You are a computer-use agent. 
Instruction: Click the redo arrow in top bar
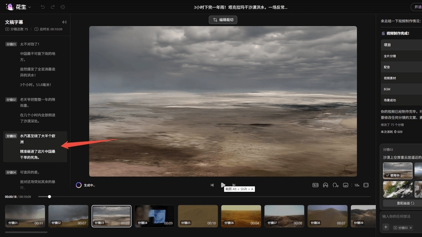(53, 7)
